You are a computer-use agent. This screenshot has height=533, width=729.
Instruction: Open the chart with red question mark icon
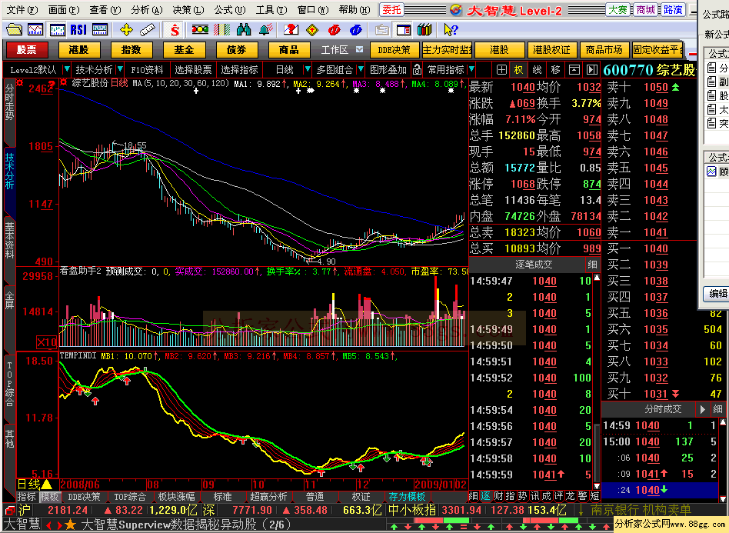[291, 30]
